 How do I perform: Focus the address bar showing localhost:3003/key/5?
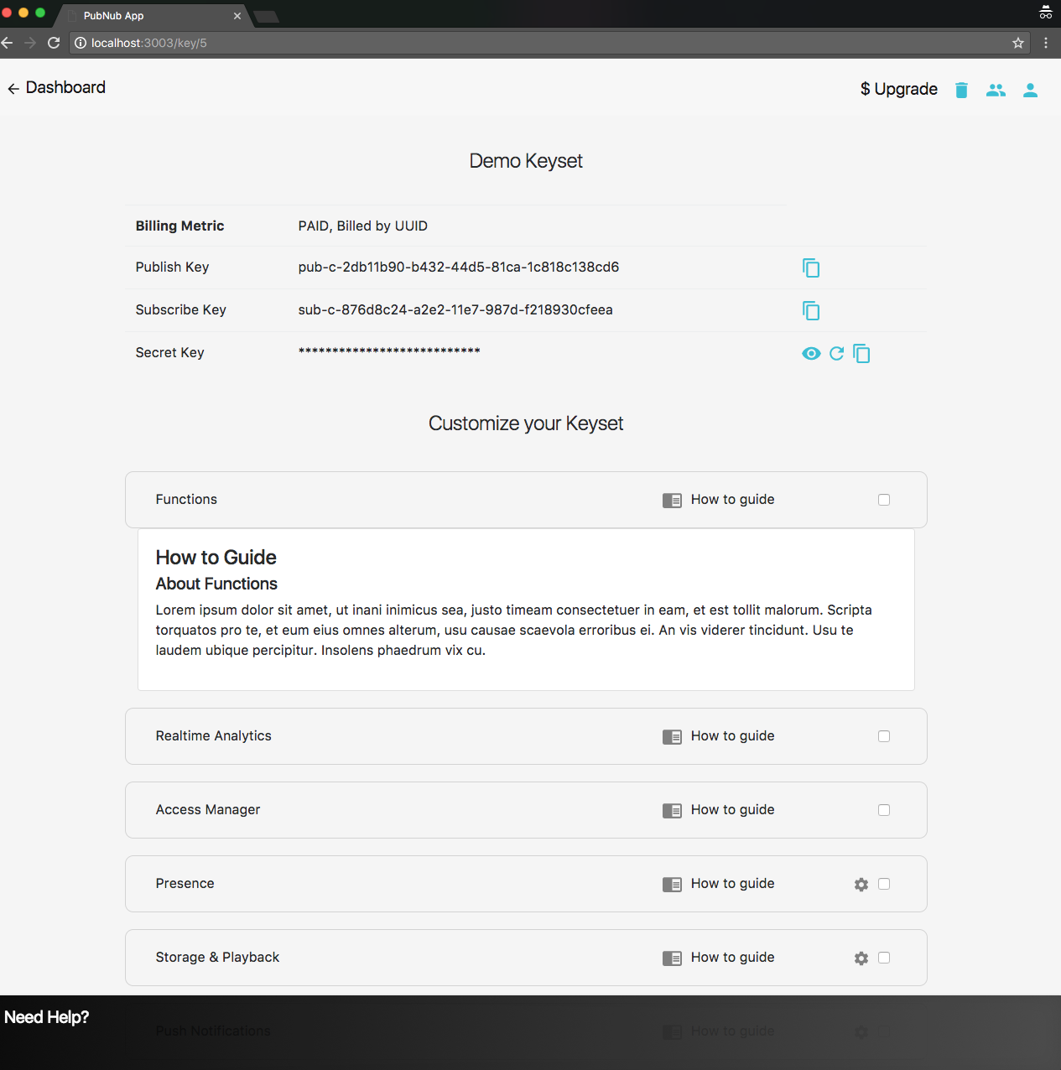coord(550,43)
